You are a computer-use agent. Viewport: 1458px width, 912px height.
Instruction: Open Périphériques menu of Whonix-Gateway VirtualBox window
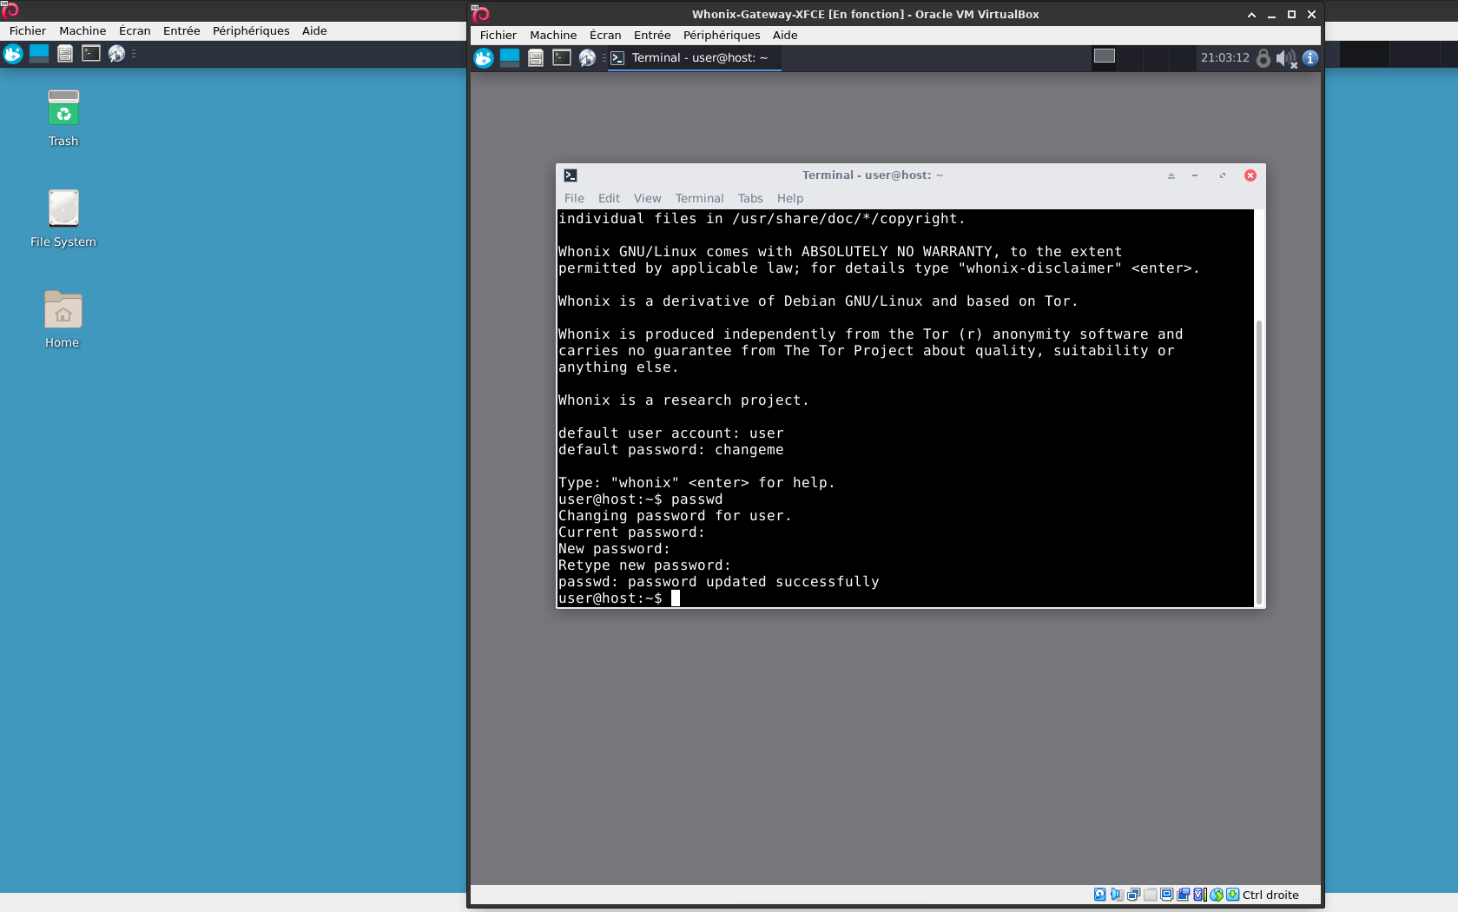pos(722,35)
